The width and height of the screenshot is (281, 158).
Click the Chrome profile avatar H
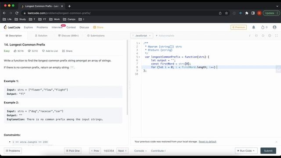259,13
